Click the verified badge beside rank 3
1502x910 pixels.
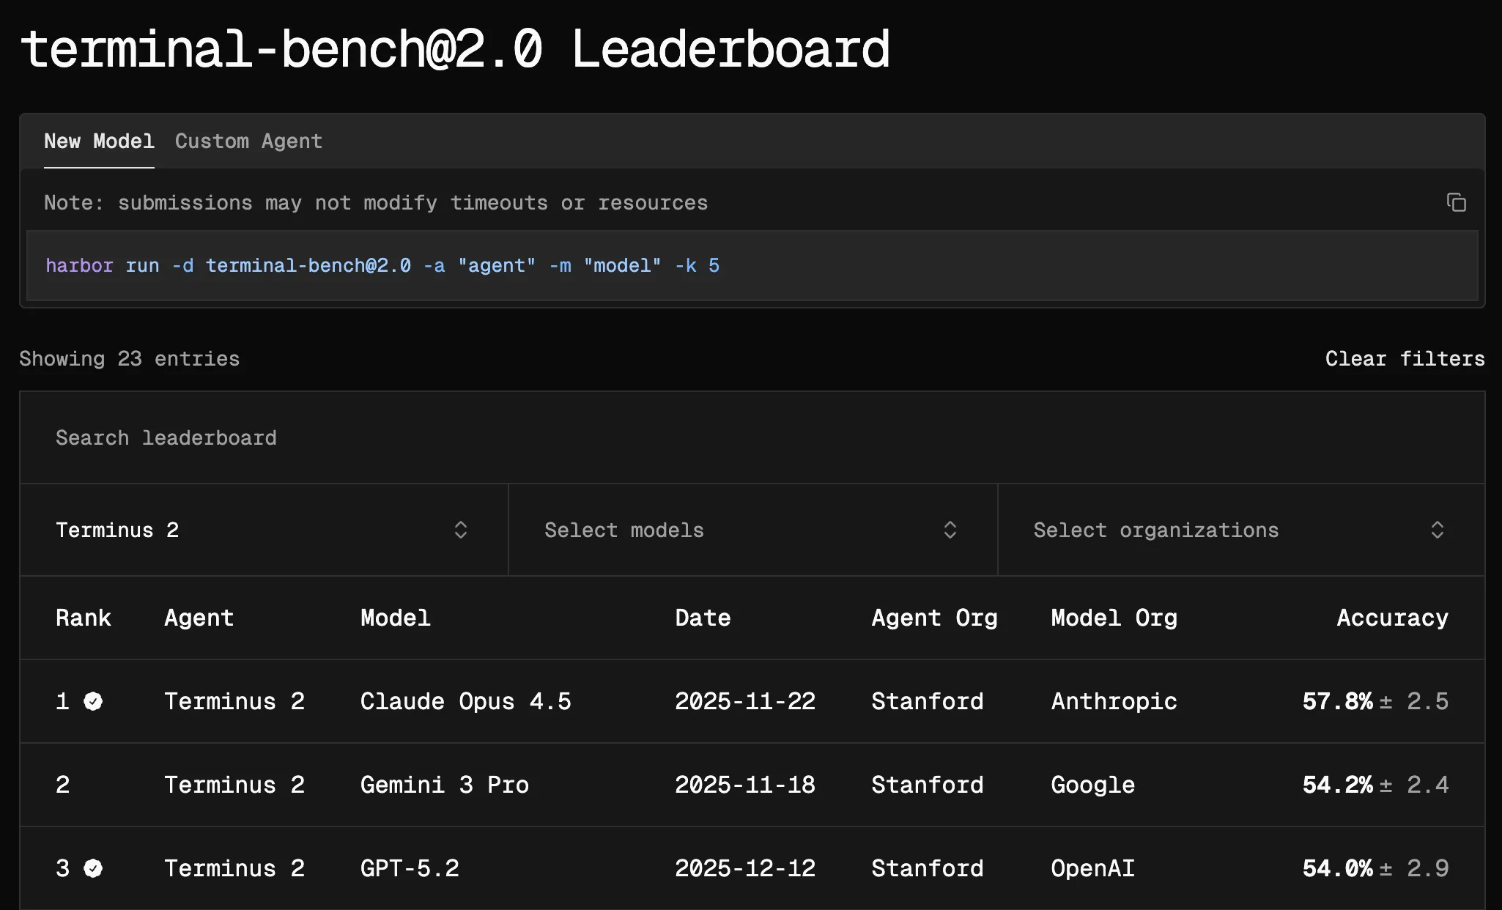point(94,868)
